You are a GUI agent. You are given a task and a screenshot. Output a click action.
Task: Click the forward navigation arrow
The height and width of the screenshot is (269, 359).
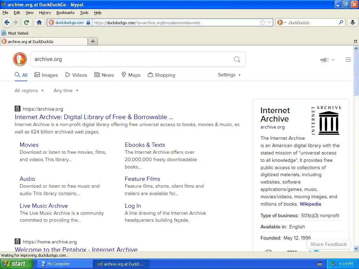[x=15, y=22]
